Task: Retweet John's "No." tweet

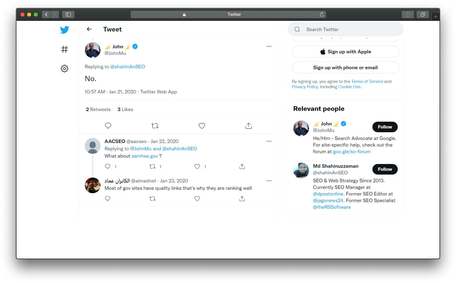Action: (x=155, y=126)
